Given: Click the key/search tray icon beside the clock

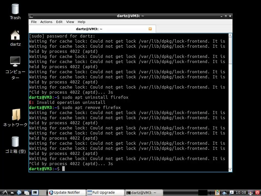Looking at the screenshot, I should pyautogui.click(x=231, y=193).
